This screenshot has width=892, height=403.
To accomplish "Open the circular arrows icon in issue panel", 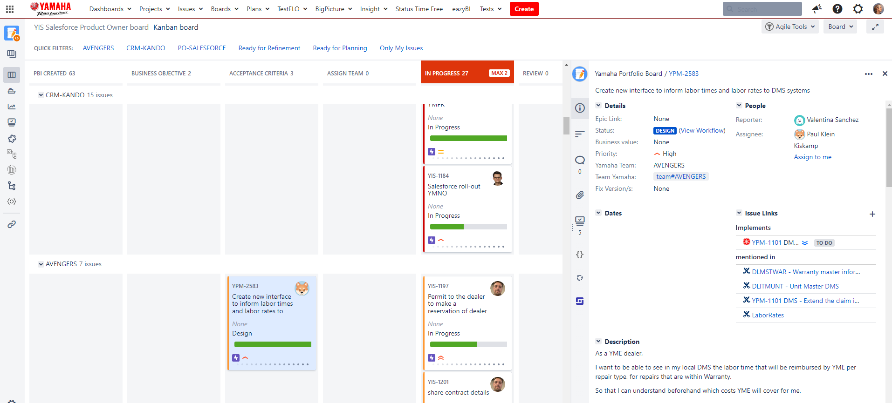I will point(580,278).
